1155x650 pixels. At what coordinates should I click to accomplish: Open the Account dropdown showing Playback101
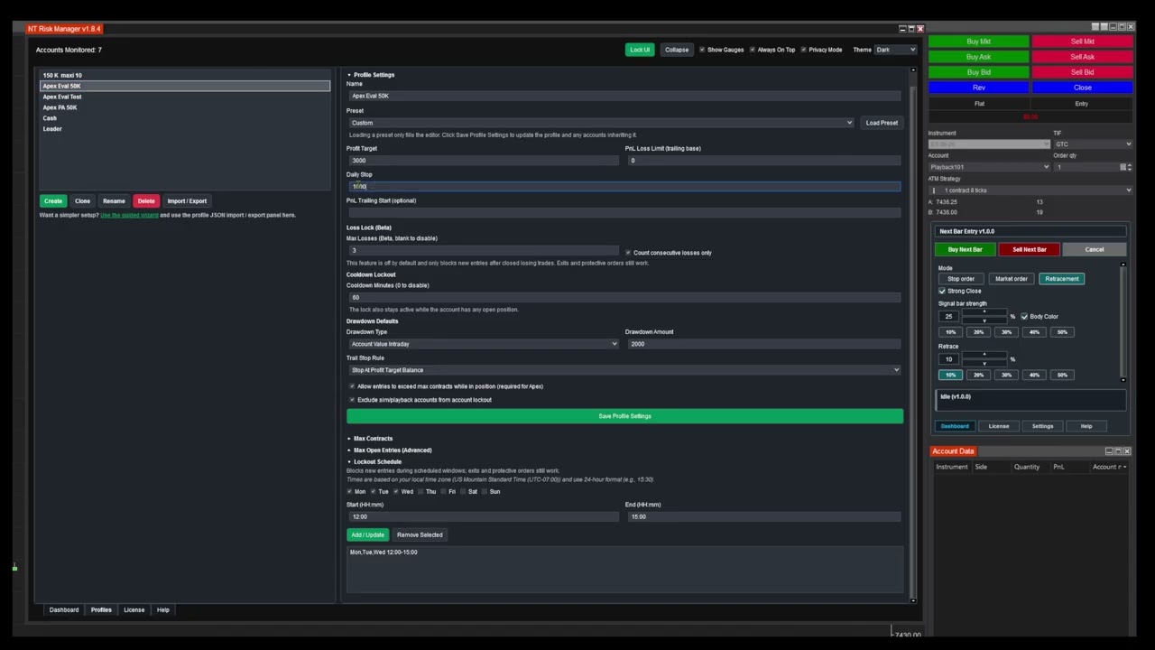click(989, 167)
